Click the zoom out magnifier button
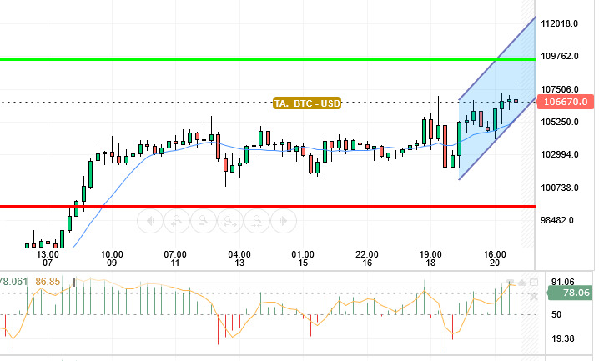This screenshot has height=361, width=599. coord(204,221)
